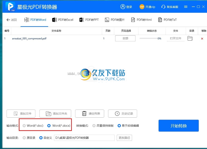Switch to the PDF转TxT tab
Screen dimensions: 207x149
(167, 20)
